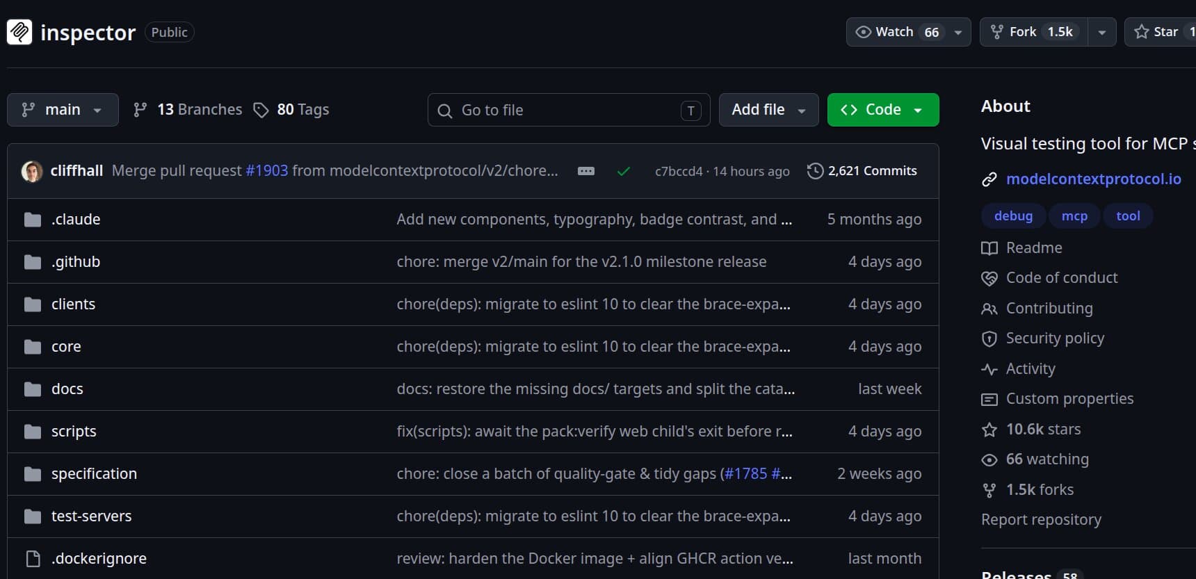Open the test-servers folder name
The height and width of the screenshot is (579, 1196).
point(91,516)
